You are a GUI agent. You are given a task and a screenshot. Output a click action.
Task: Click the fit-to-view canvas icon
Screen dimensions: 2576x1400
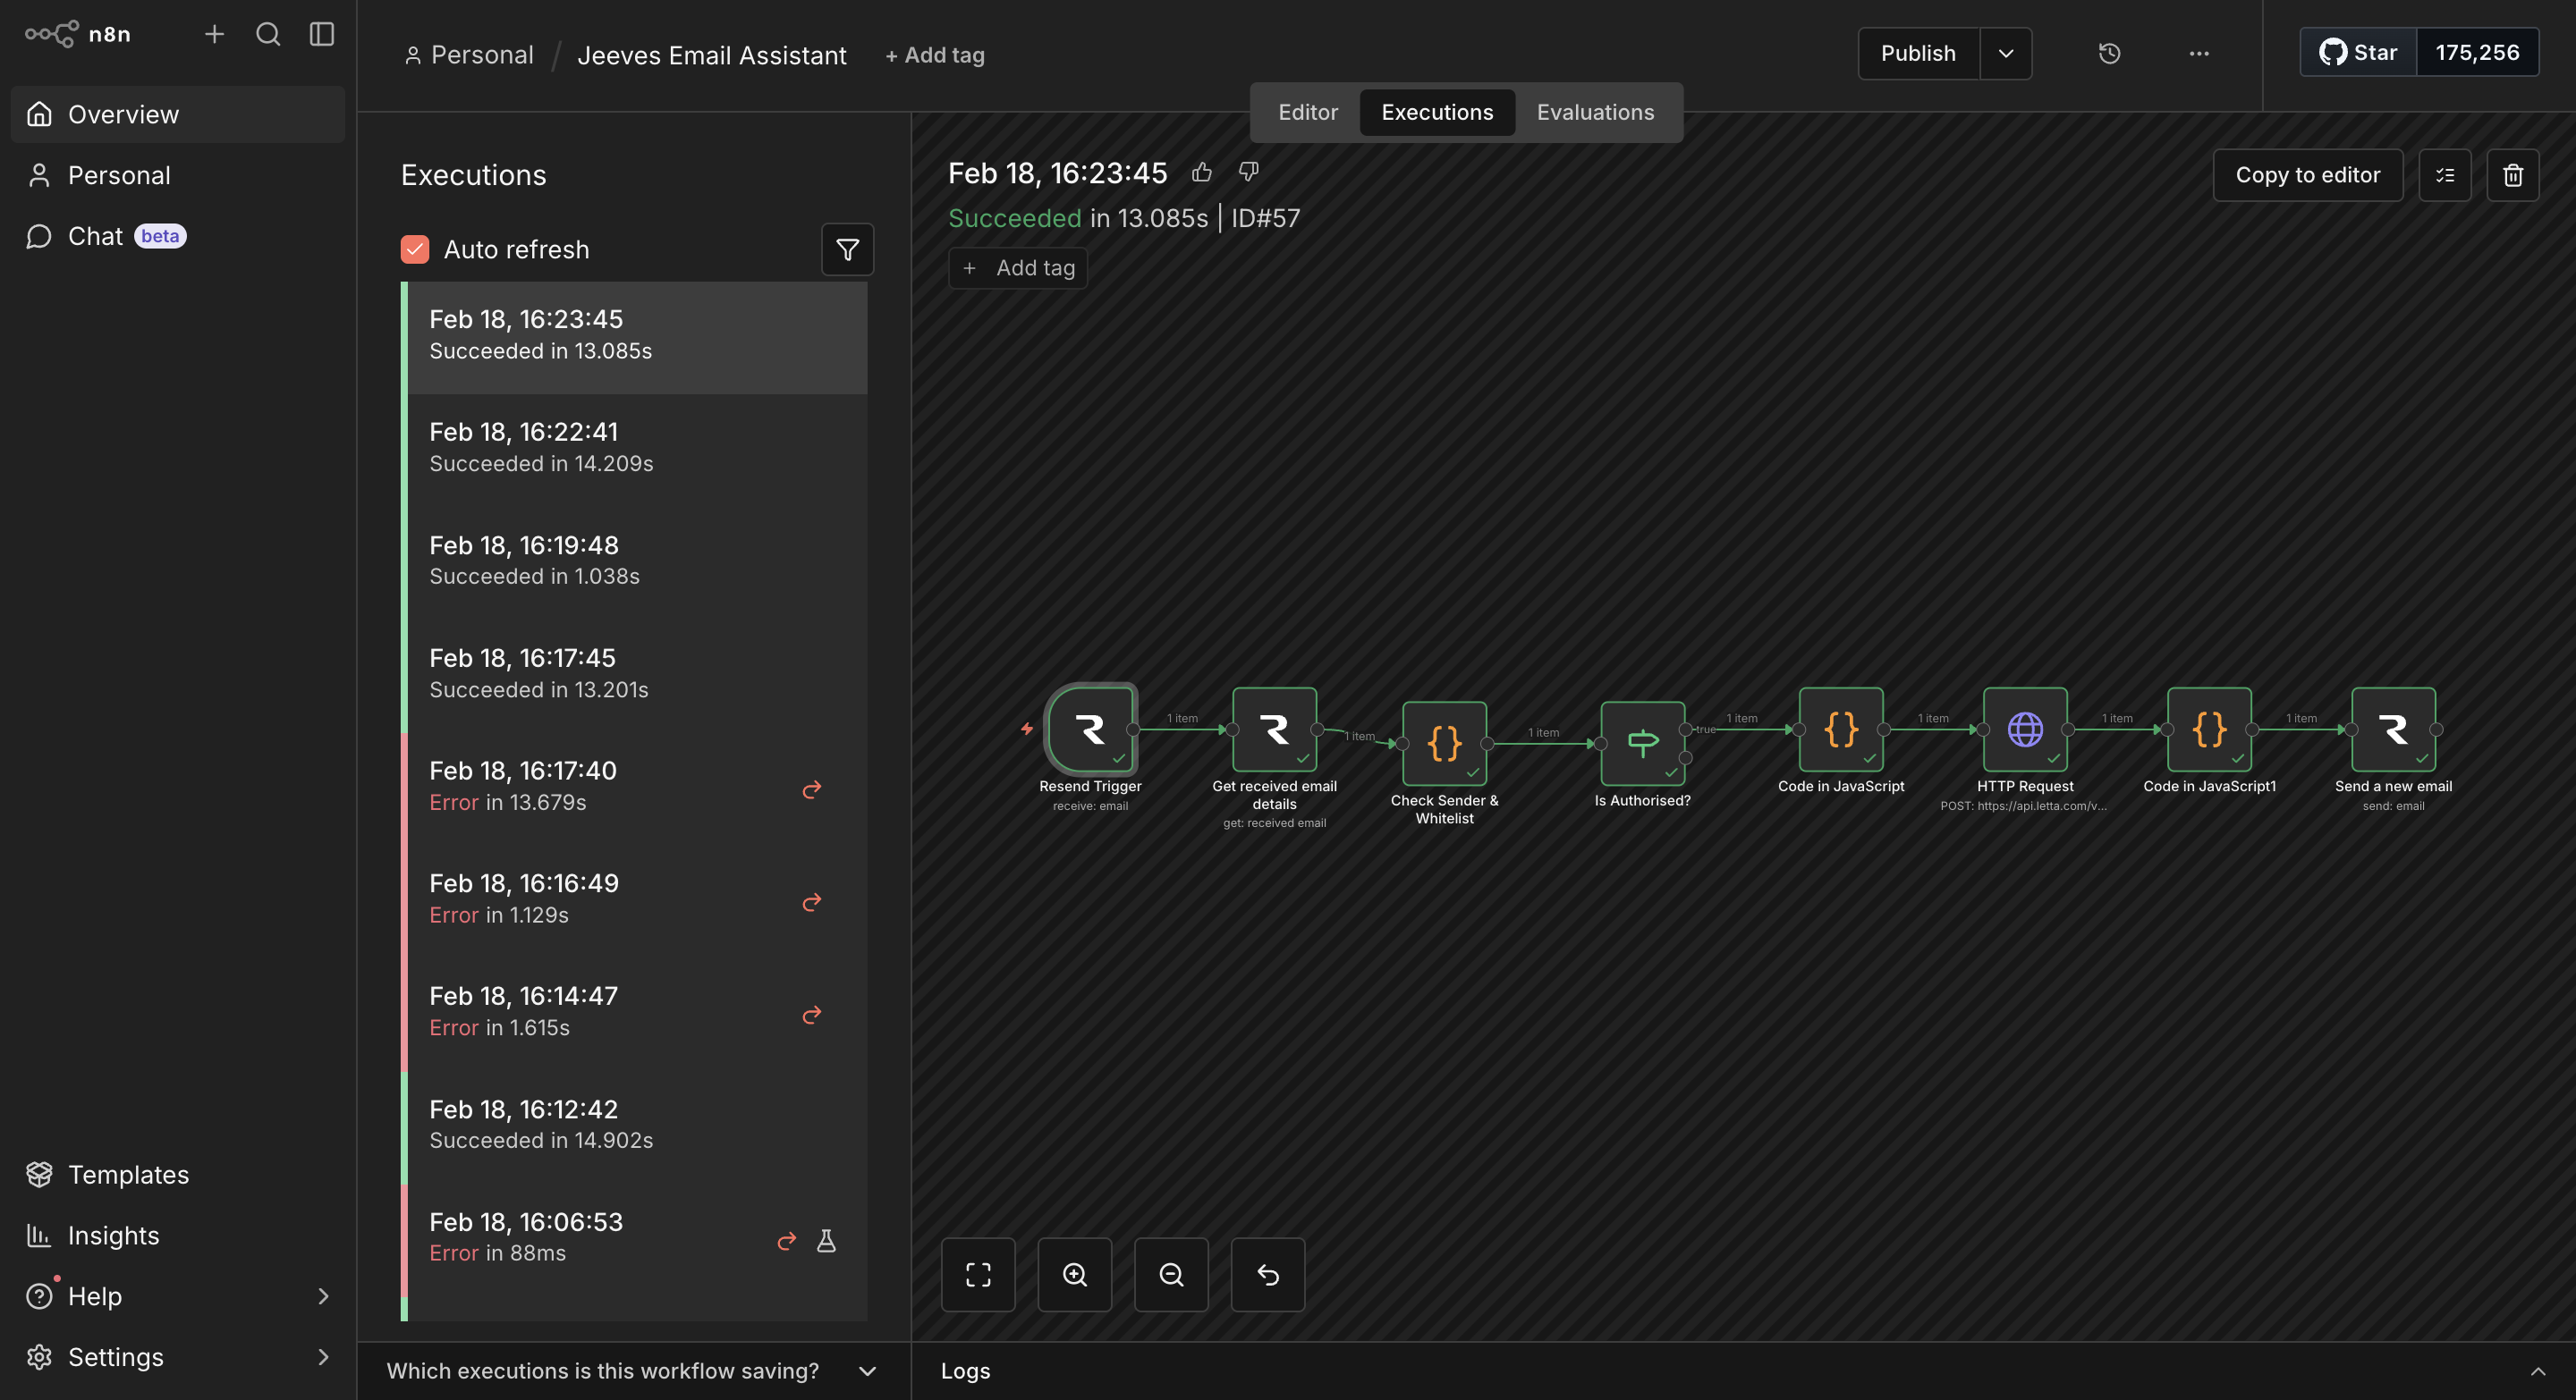click(978, 1274)
